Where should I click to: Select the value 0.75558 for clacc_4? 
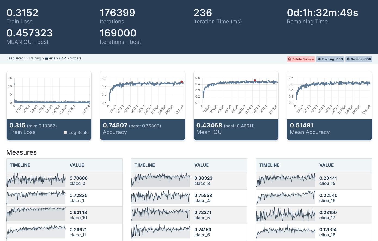coord(203,195)
